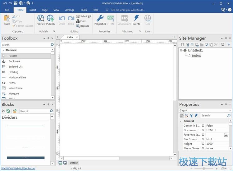This screenshot has width=233, height=171.
Task: Click Save icon in quick access toolbar
Action: (x=16, y=3)
